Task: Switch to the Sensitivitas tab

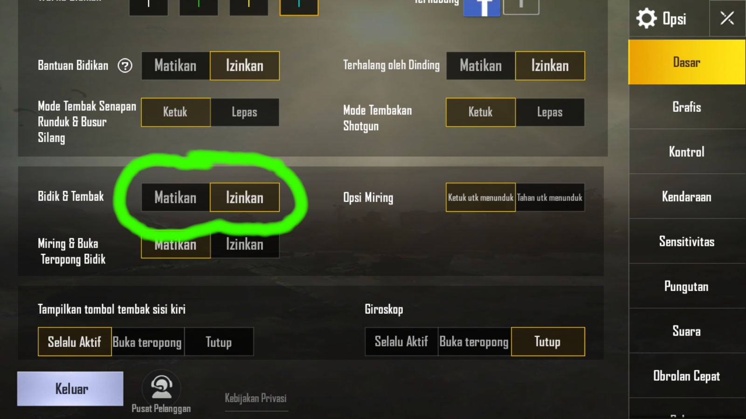Action: [687, 241]
